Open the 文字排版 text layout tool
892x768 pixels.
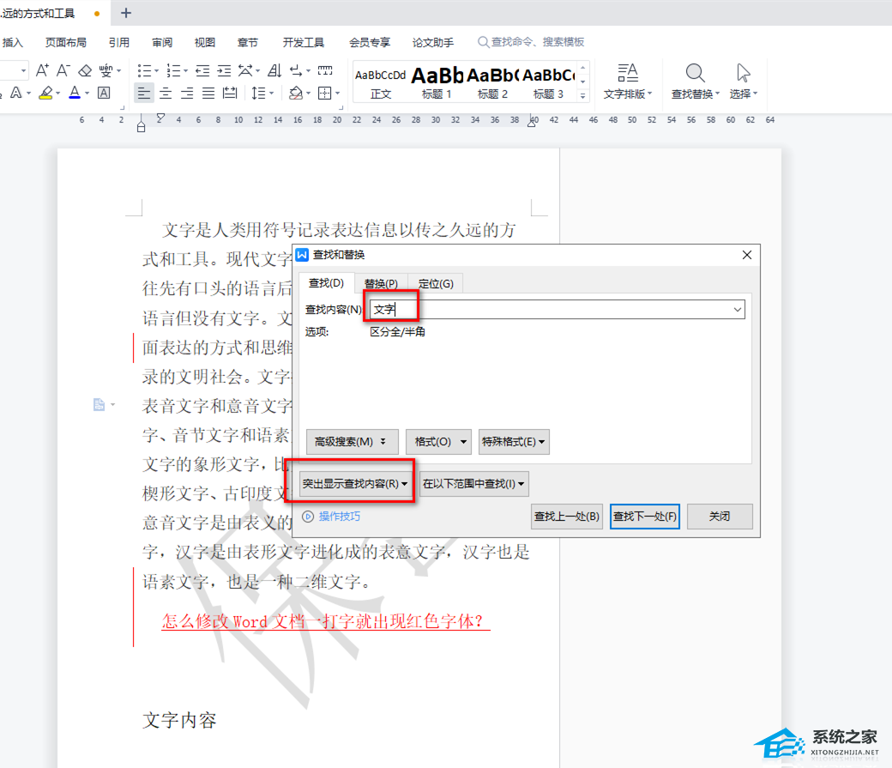628,82
